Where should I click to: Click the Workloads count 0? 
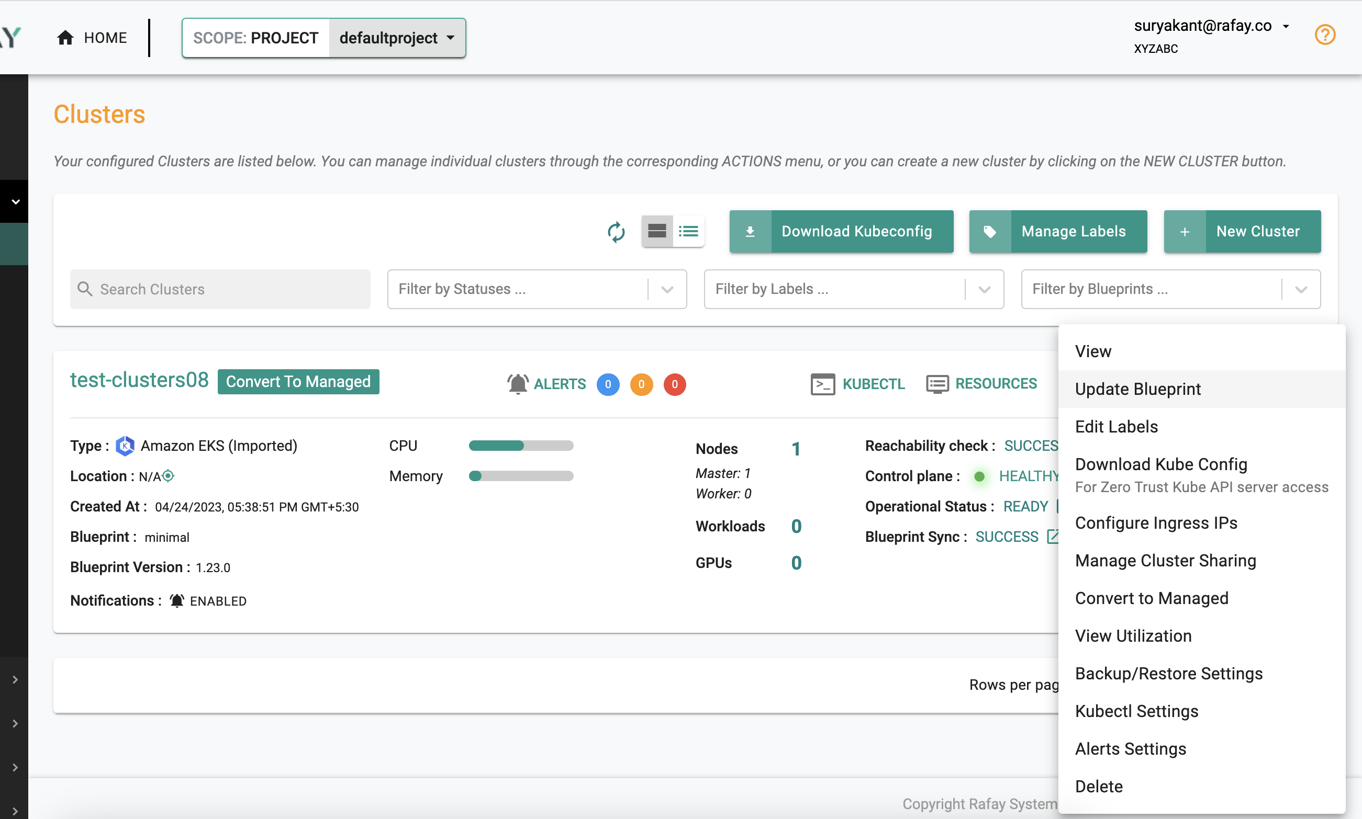pos(796,527)
